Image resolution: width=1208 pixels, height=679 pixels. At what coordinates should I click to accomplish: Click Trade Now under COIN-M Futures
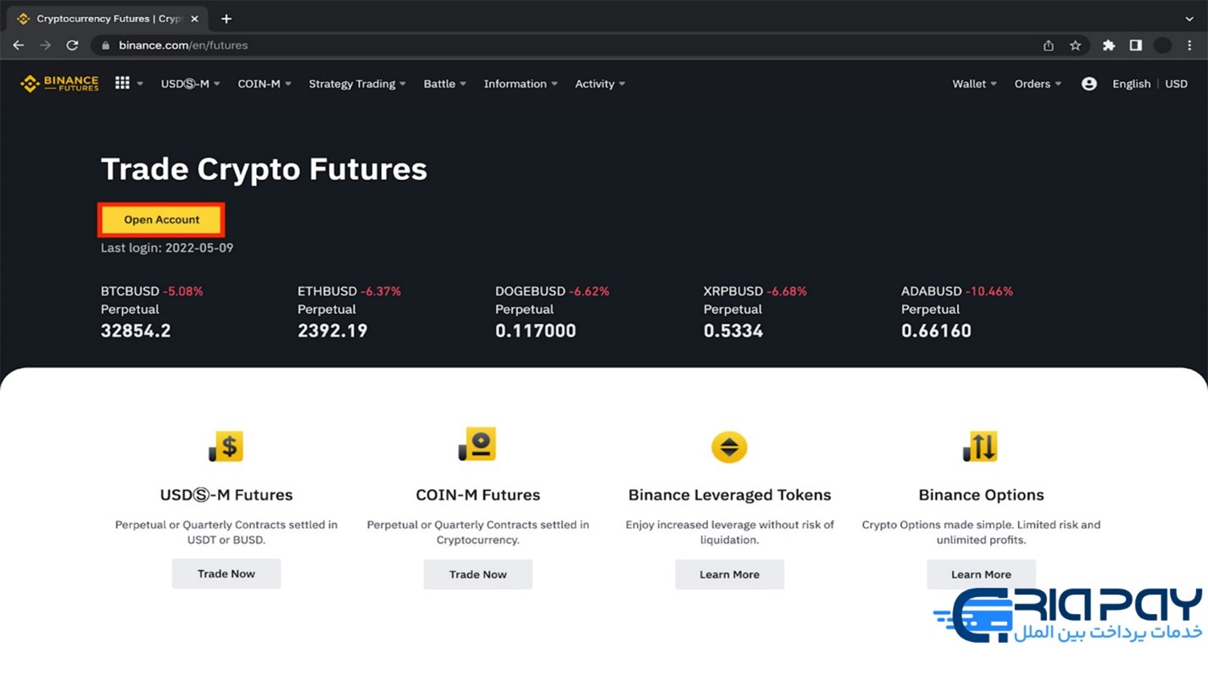pos(478,574)
